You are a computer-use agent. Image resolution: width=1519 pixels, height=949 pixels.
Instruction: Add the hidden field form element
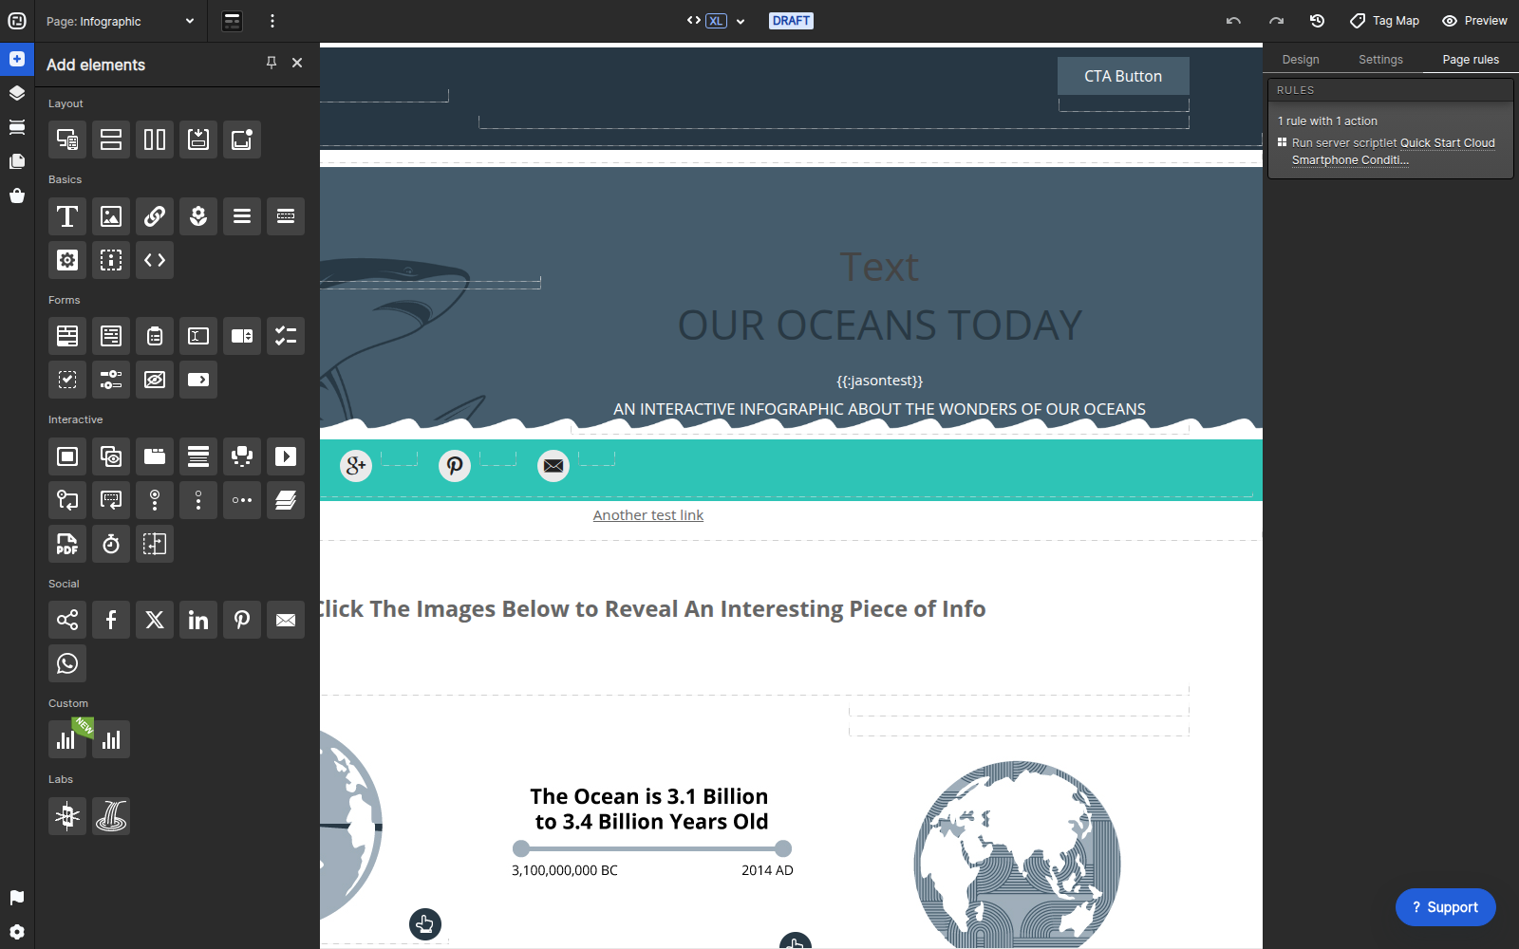click(155, 380)
